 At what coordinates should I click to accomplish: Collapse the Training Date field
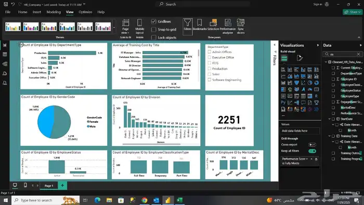coord(329,136)
